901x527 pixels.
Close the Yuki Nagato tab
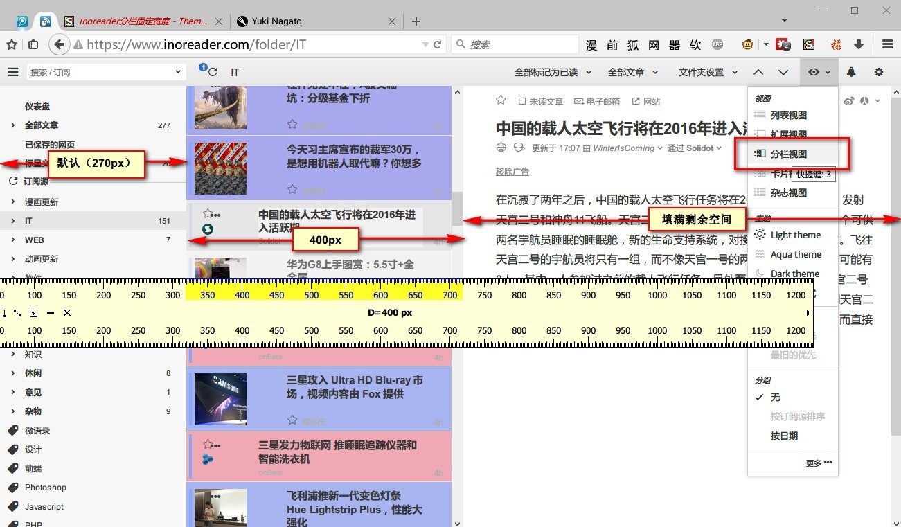(393, 21)
